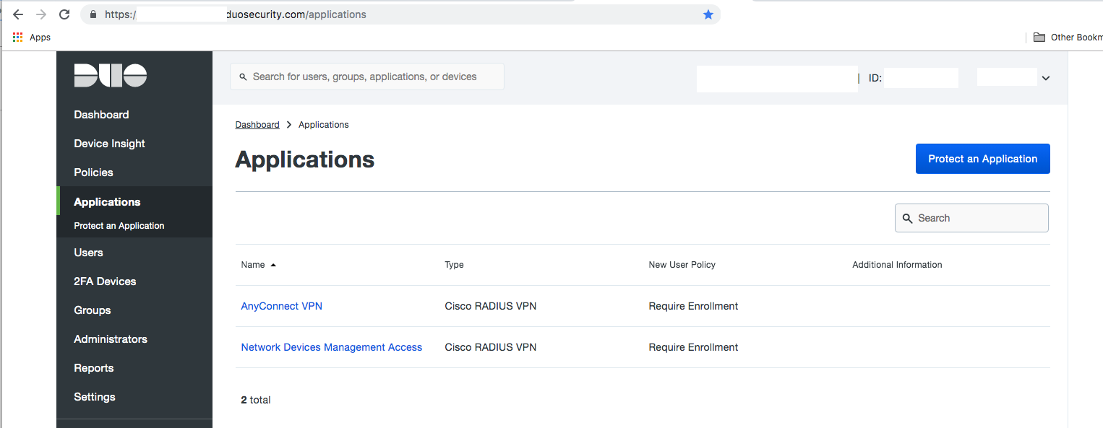Click Cisco RADIUS VPN in Network Devices row

click(x=491, y=347)
